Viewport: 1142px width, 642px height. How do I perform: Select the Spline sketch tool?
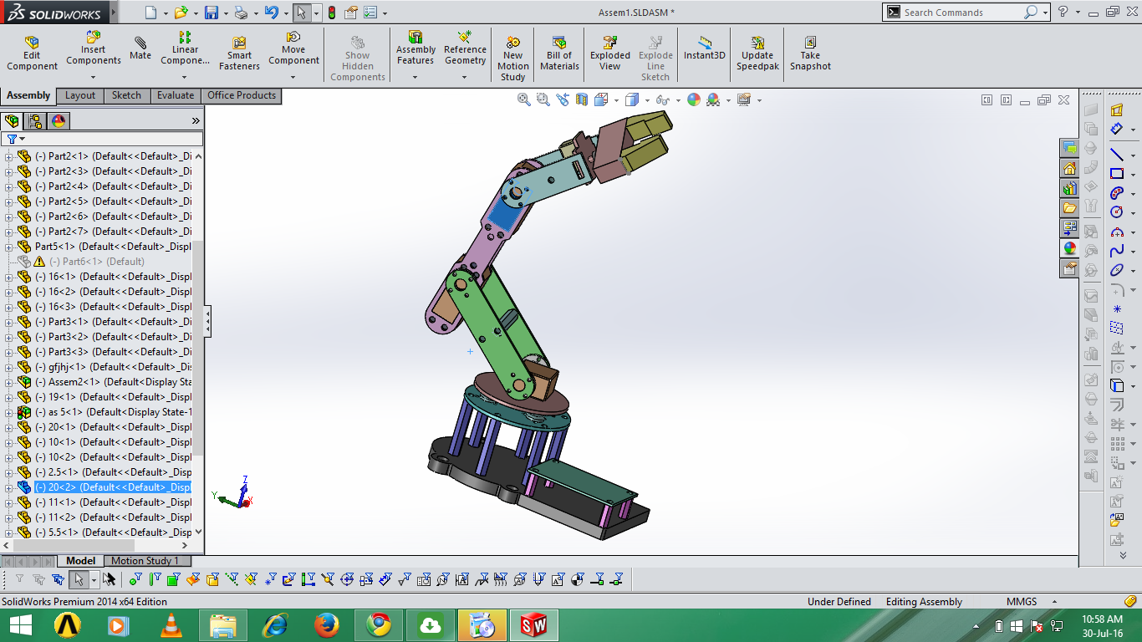pyautogui.click(x=1117, y=251)
